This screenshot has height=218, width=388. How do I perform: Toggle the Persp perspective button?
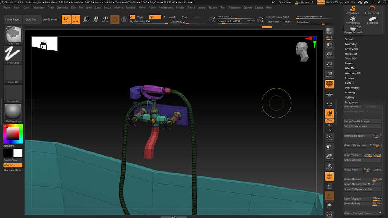tap(329, 84)
